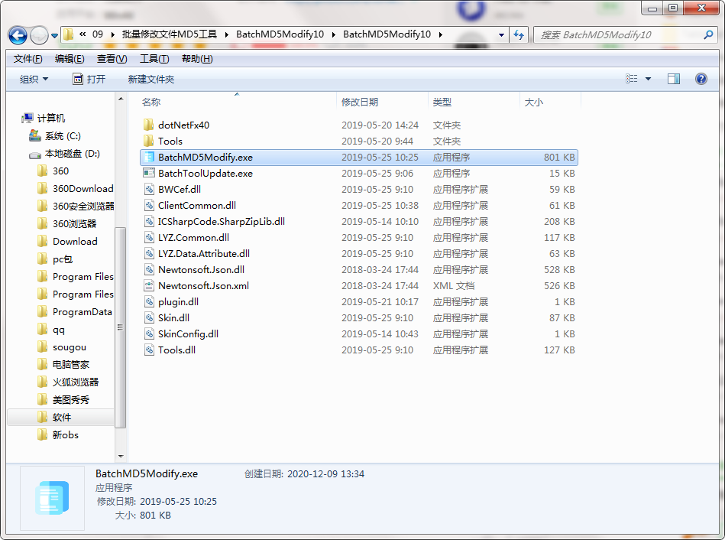
Task: Select the Newtonsoft.Json.xml file icon
Action: pyautogui.click(x=148, y=286)
